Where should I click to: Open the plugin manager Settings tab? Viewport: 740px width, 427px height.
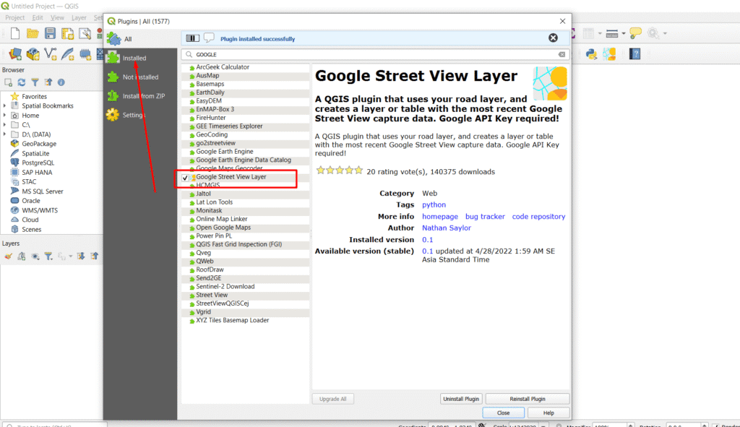(x=140, y=115)
